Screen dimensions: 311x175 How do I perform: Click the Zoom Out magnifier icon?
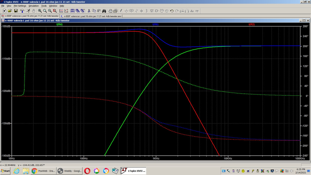tap(50, 11)
